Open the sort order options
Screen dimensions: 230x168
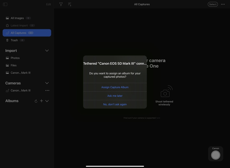pos(69,4)
